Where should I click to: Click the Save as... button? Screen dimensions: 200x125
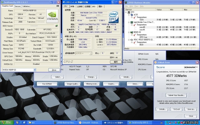click(x=191, y=109)
